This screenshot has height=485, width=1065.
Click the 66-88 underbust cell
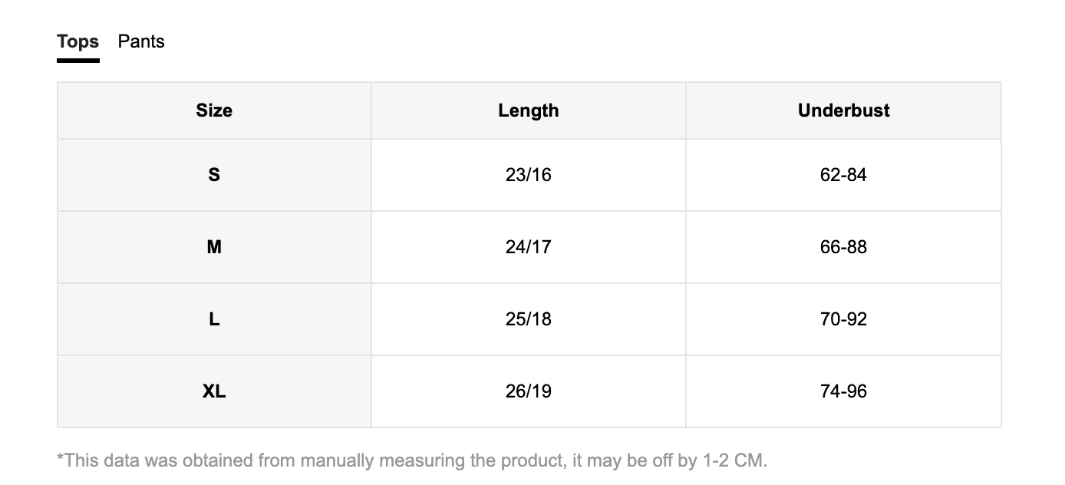(x=844, y=247)
